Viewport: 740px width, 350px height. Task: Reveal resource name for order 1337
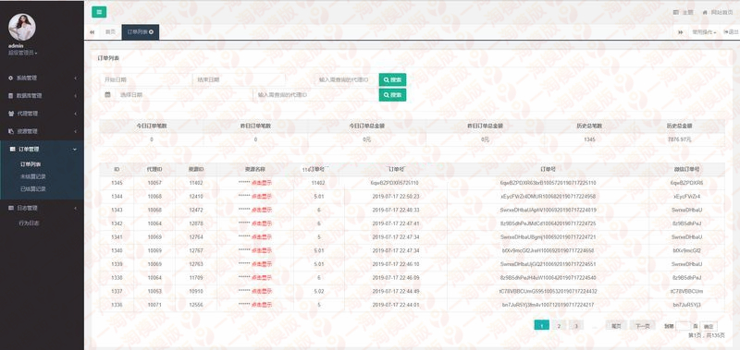point(262,291)
